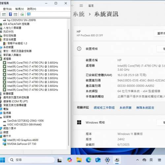Click the display adapter icon beside NVIDIA GeForce GT 730
The image size is (165, 165).
[x=5, y=144]
